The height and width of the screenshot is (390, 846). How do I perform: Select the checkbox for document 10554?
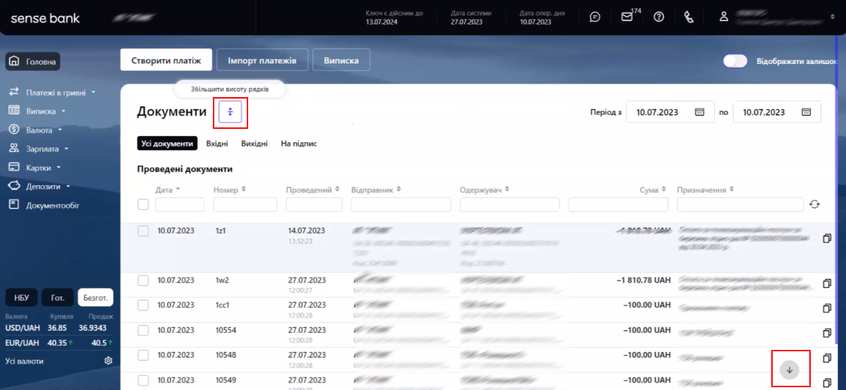tap(143, 330)
